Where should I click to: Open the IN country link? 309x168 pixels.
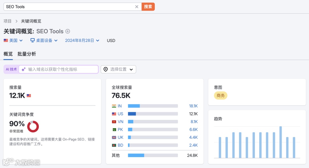point(120,106)
